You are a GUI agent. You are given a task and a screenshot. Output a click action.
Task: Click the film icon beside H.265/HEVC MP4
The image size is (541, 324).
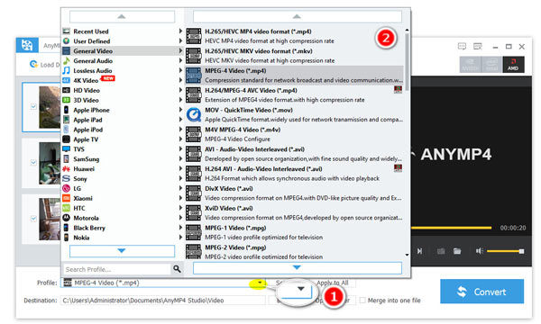pyautogui.click(x=194, y=36)
